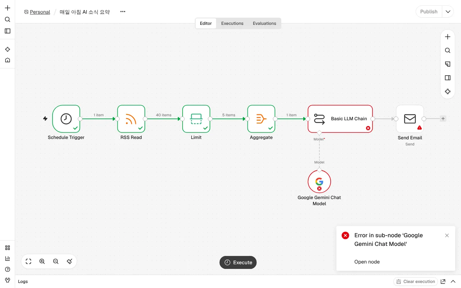Switch to the Editor tab

(206, 23)
